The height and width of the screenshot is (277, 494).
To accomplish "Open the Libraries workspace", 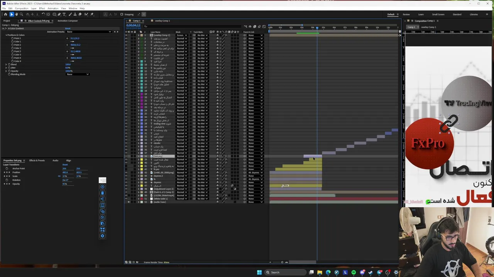I will pos(474,15).
